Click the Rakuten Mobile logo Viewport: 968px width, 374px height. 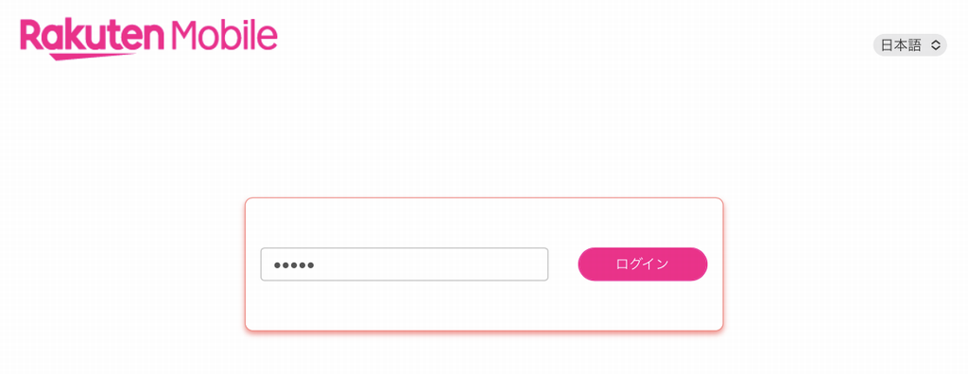[148, 39]
